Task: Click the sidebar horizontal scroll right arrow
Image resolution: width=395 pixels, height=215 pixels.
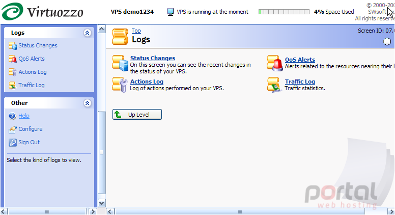Action: (x=93, y=212)
